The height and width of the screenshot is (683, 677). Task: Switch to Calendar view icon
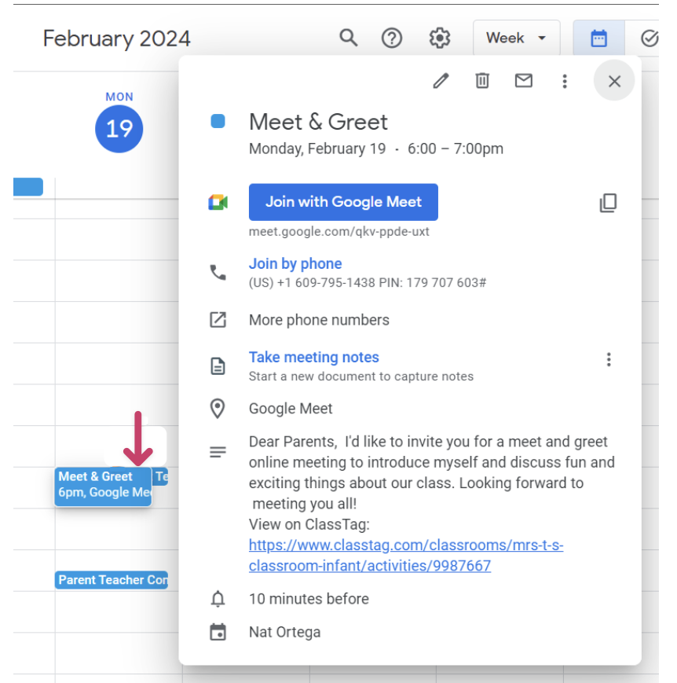(598, 39)
